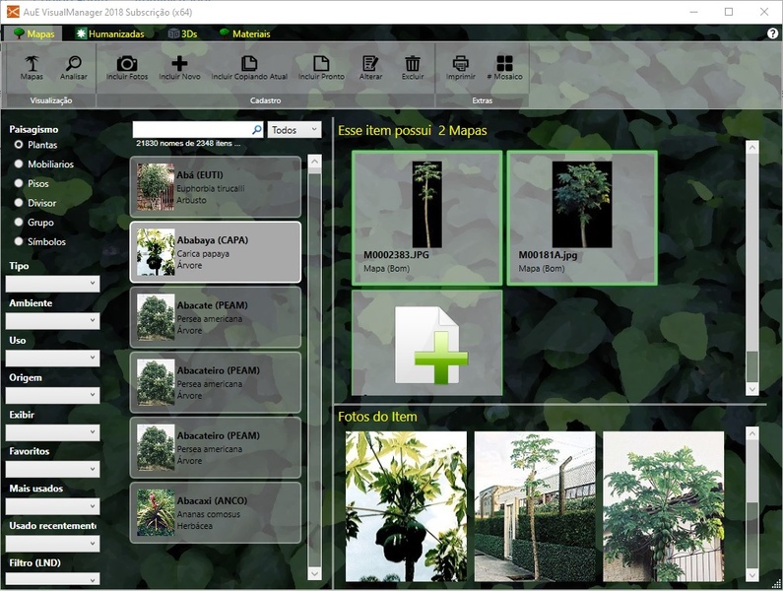783x591 pixels.
Task: Click the Imprimir printer icon
Action: [x=460, y=65]
